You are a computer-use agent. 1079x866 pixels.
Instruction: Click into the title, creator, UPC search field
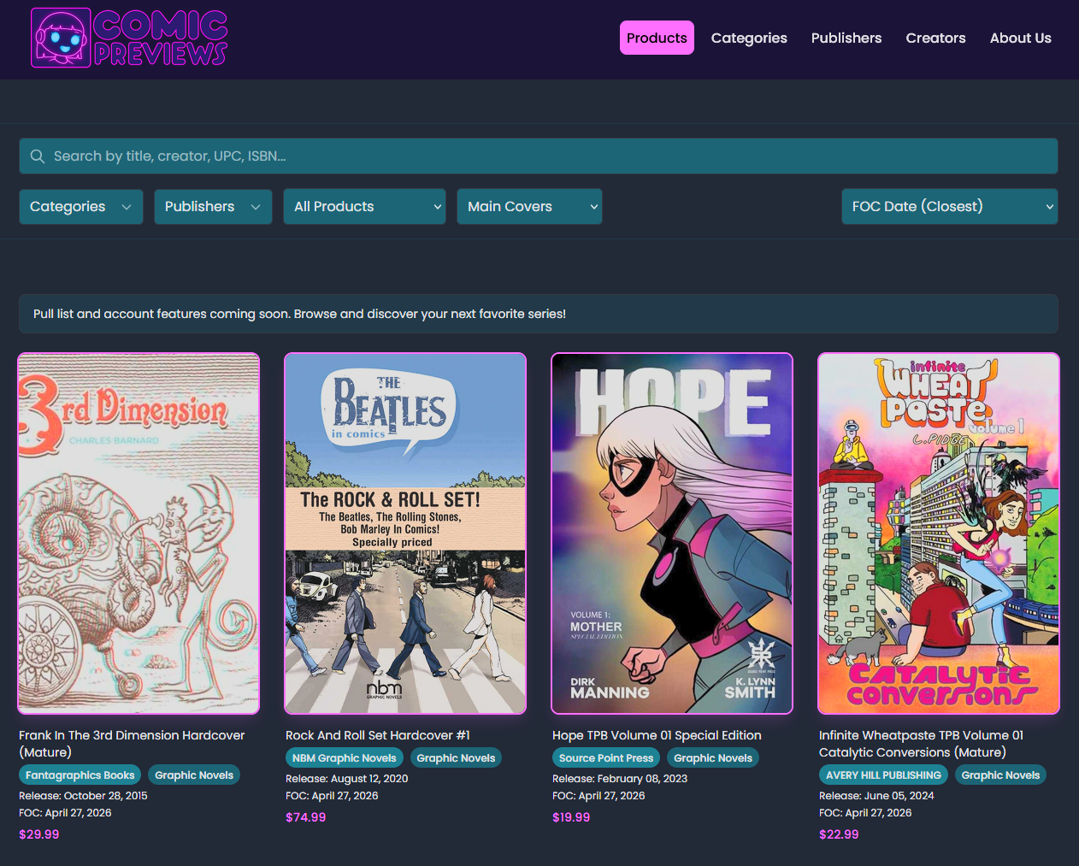click(539, 156)
